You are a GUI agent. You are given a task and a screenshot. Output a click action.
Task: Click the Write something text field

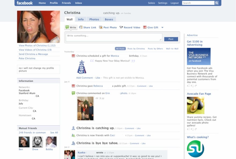tap(114, 37)
